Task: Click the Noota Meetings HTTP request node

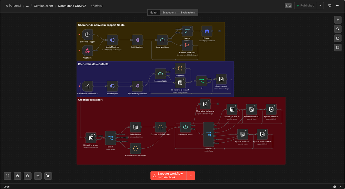Action: [112, 40]
